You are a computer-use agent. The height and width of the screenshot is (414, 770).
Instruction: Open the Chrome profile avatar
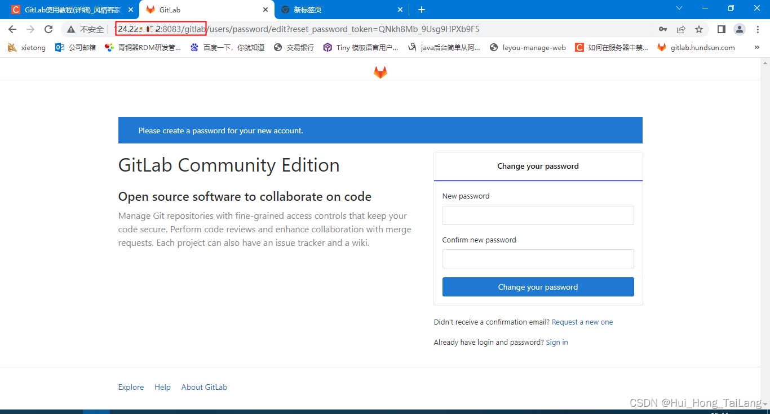click(739, 29)
